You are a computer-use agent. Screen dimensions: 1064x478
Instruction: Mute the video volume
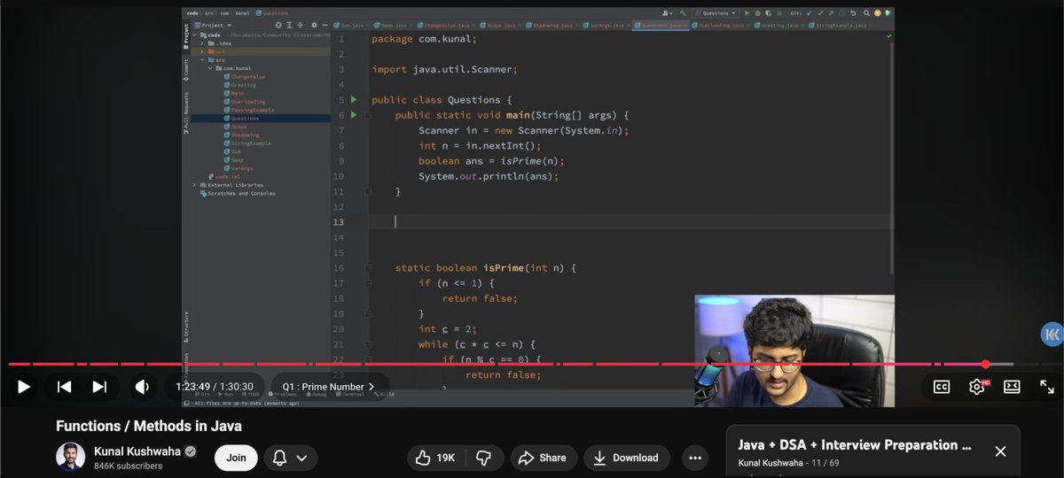pos(141,387)
